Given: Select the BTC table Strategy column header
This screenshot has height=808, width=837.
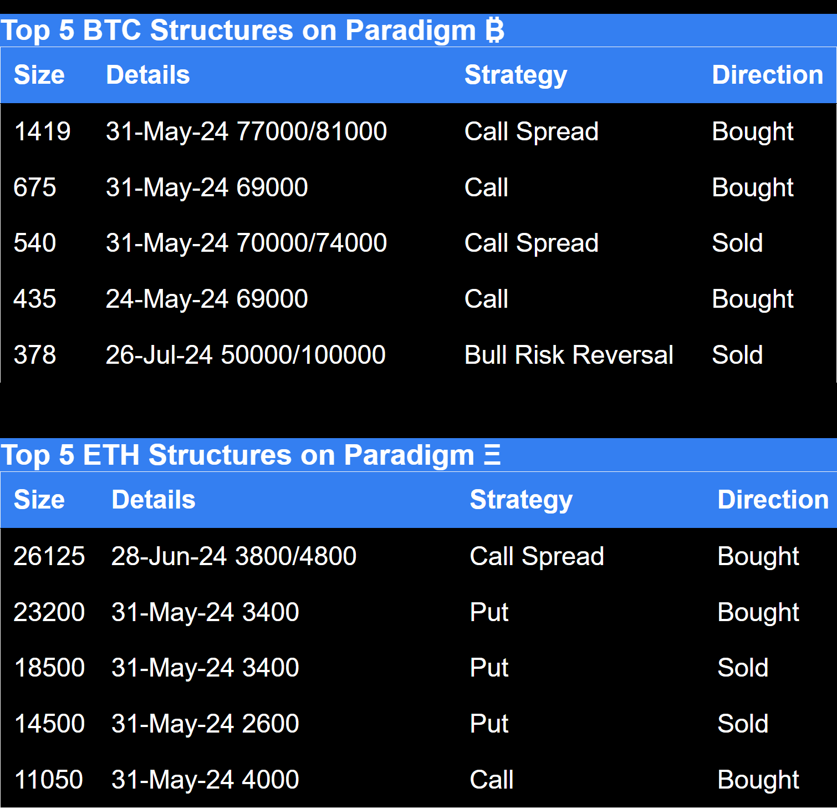Looking at the screenshot, I should coord(516,75).
